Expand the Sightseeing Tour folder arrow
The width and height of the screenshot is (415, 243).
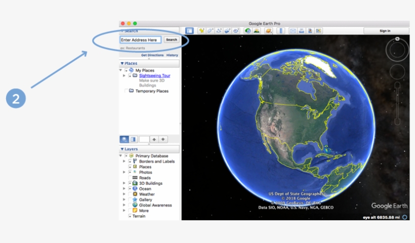point(124,76)
